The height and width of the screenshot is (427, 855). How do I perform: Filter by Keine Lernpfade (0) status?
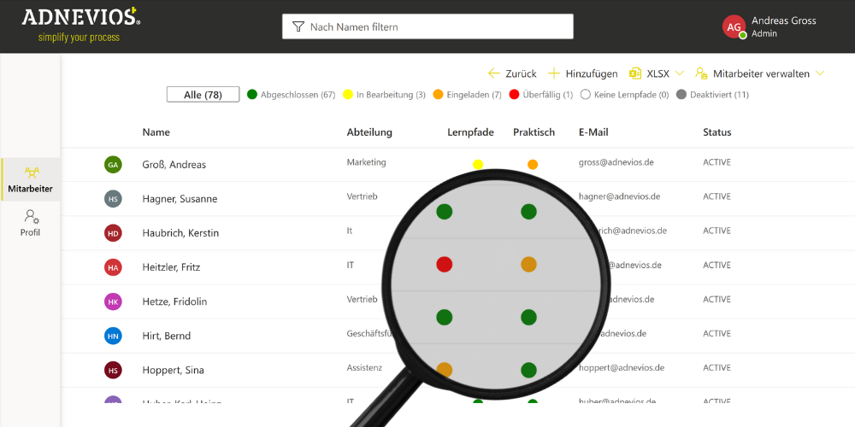pos(624,95)
